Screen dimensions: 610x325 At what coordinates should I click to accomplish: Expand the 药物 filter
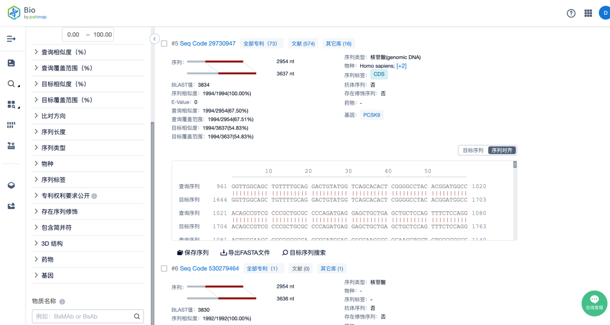click(88, 260)
